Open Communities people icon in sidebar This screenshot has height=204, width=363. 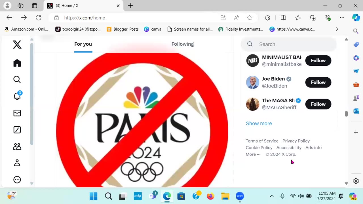[17, 146]
